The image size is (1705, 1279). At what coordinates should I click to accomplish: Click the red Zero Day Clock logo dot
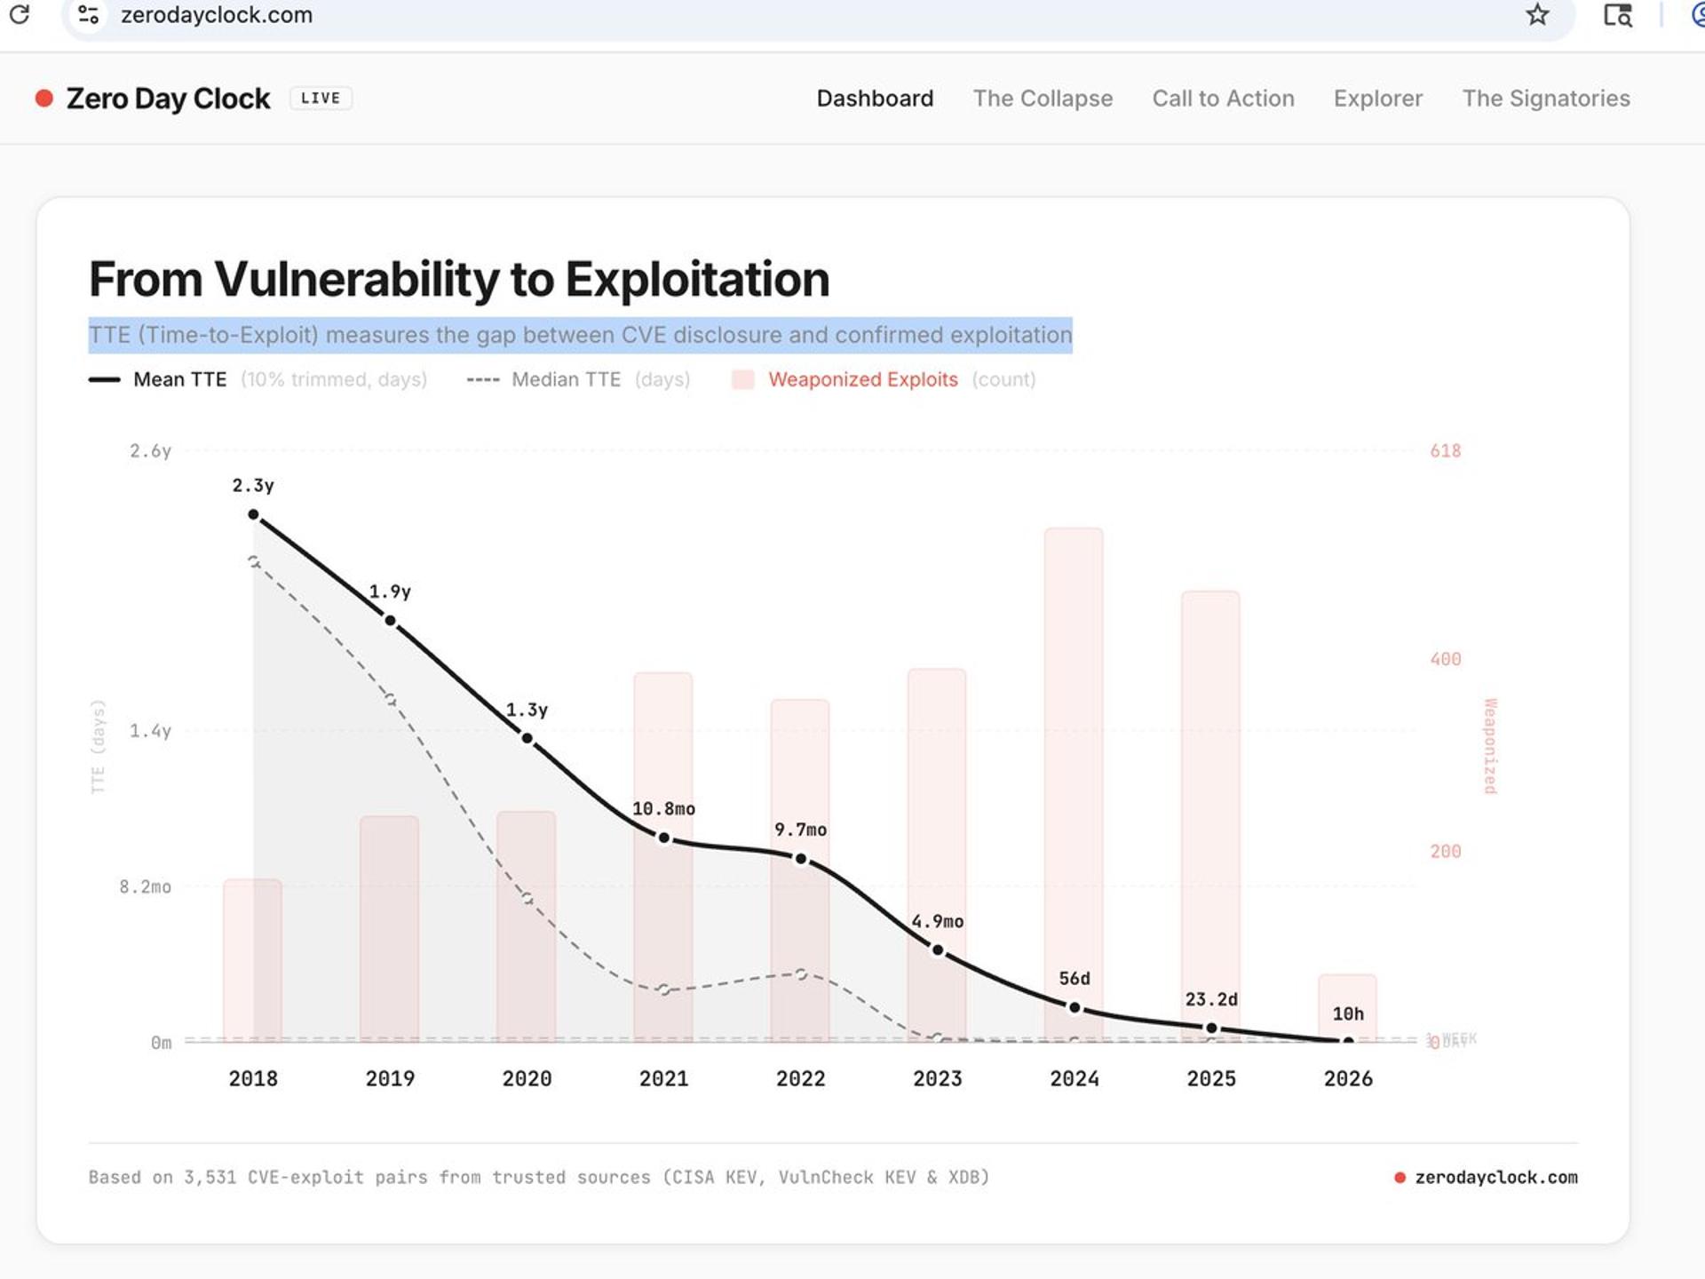[44, 99]
